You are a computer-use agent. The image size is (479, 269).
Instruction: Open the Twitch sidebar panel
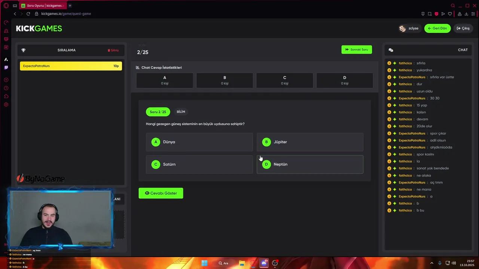[x=6, y=68]
